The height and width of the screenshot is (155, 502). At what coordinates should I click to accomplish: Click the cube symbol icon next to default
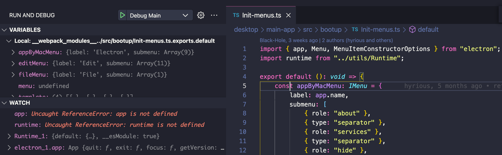tap(412, 30)
